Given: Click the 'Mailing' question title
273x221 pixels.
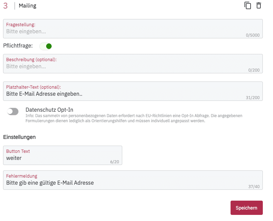Looking at the screenshot, I should (x=28, y=6).
